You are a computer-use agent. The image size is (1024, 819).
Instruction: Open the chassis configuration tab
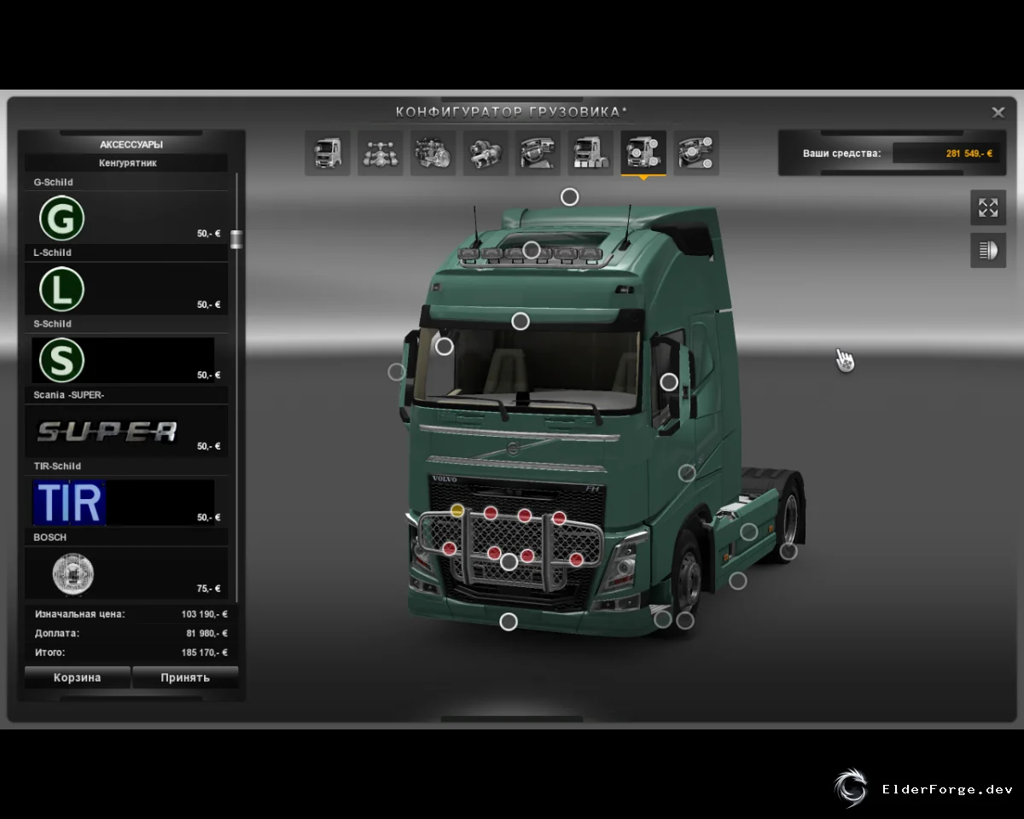381,154
